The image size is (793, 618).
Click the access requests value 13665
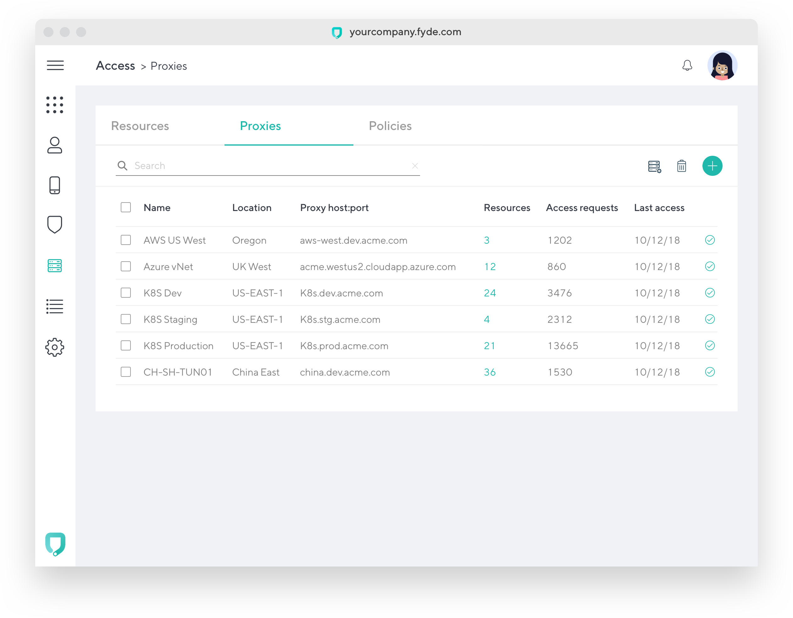[563, 346]
